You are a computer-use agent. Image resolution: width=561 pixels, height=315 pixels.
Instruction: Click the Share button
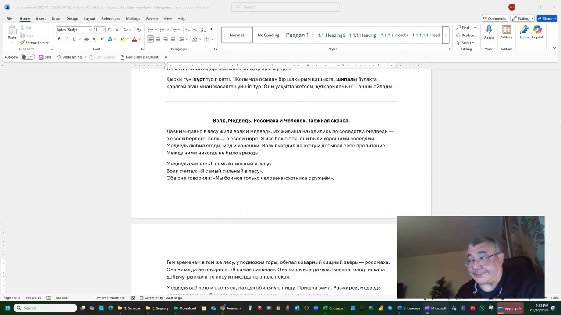point(547,18)
